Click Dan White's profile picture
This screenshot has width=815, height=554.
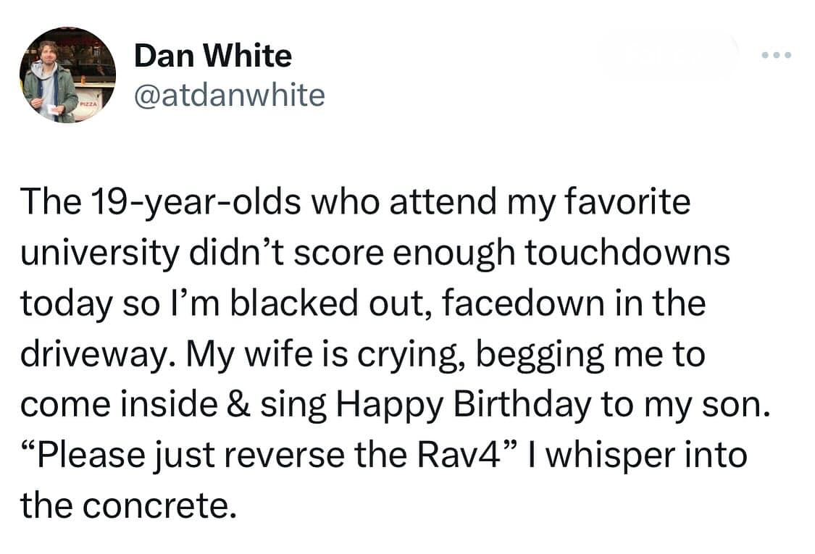tap(70, 75)
